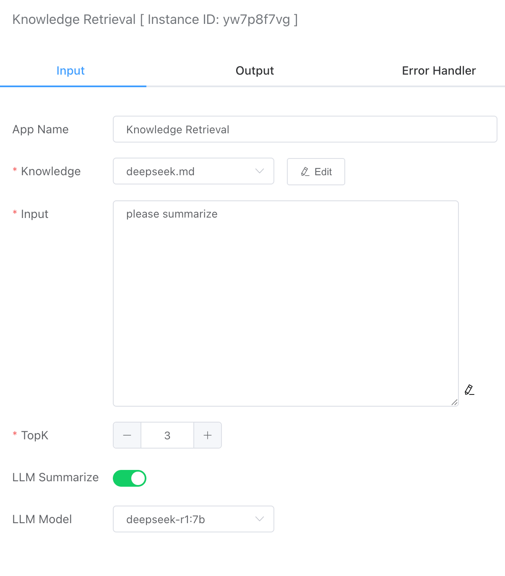Click the chevron arrow in LLM Model dropdown
This screenshot has height=576, width=505.
(260, 519)
